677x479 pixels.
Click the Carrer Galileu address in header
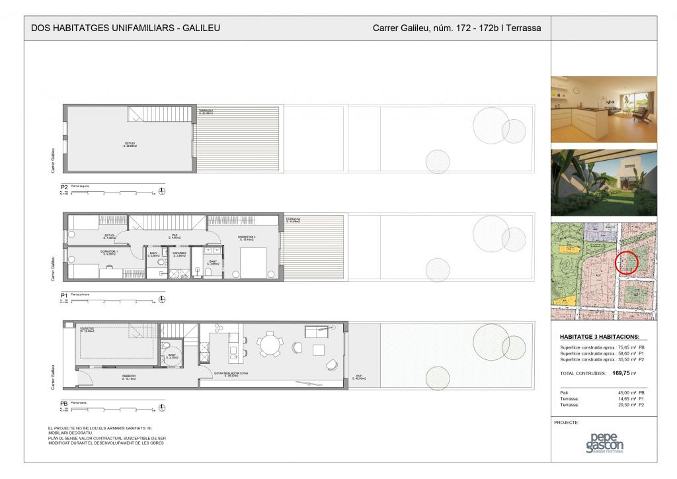pyautogui.click(x=457, y=28)
